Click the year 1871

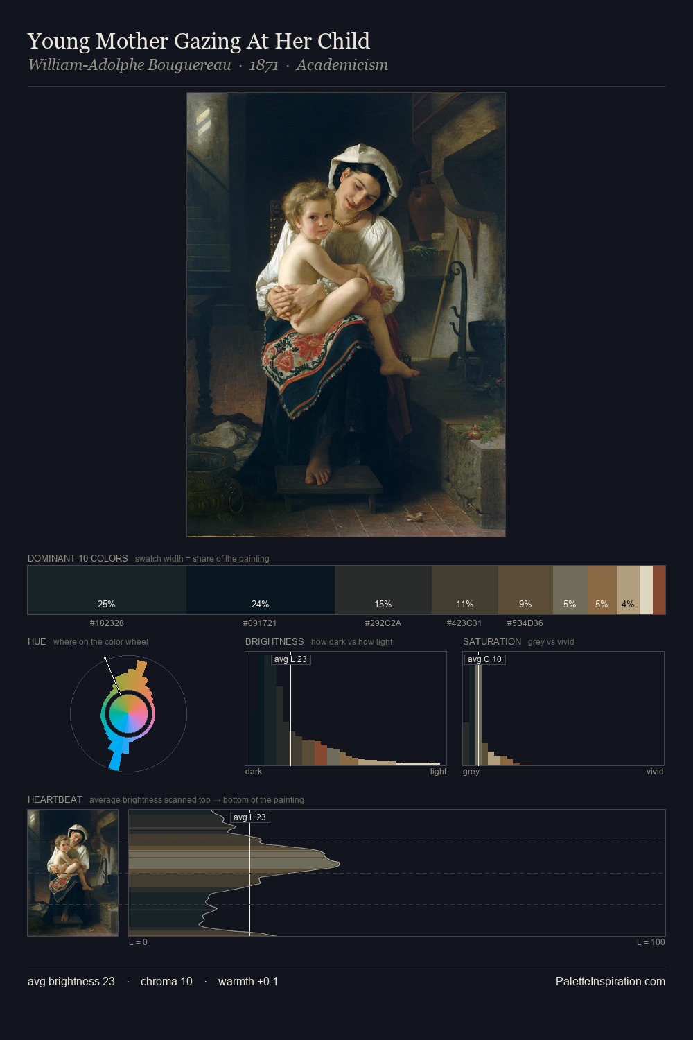click(264, 65)
